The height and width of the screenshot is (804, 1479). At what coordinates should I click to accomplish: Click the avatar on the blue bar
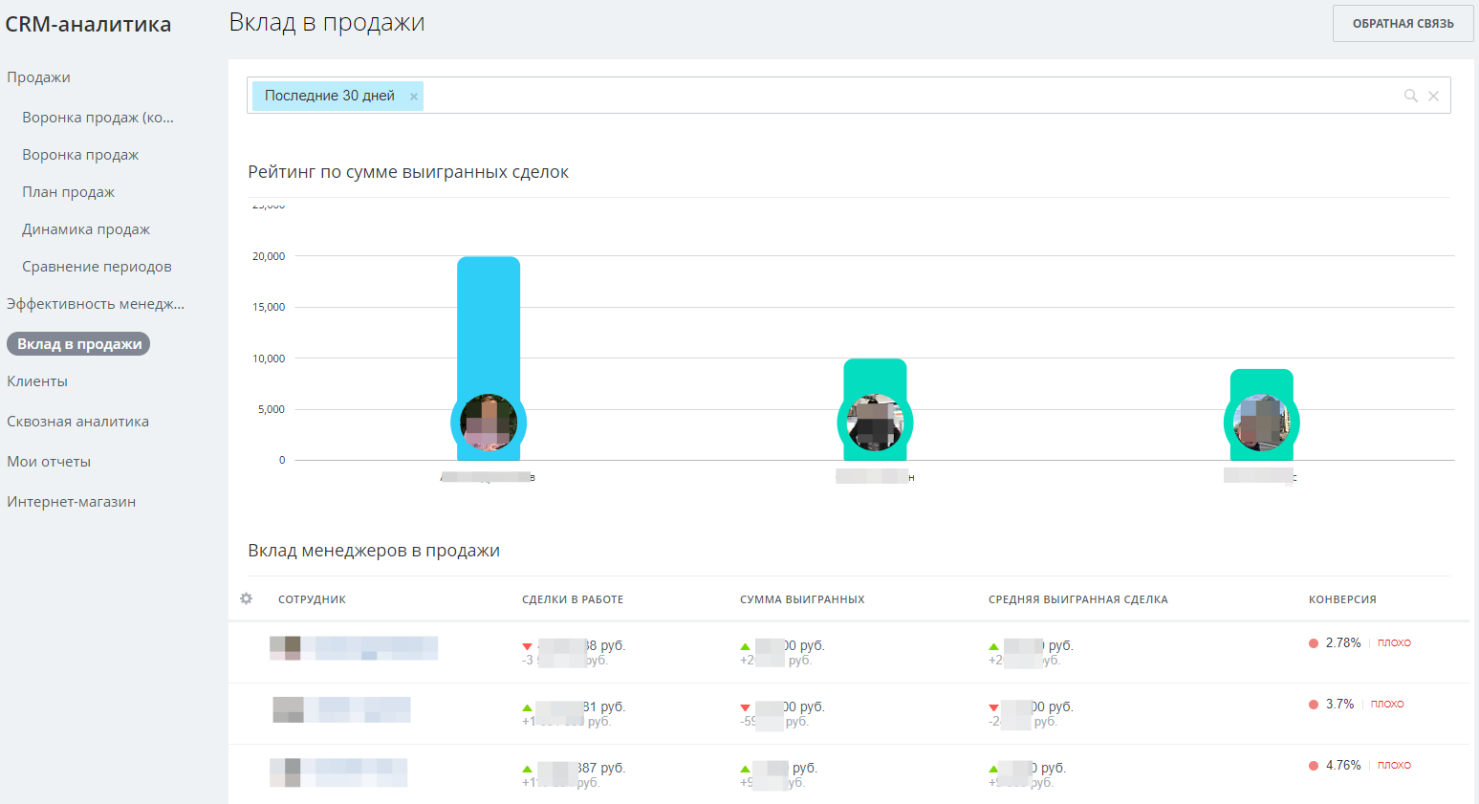(x=489, y=423)
